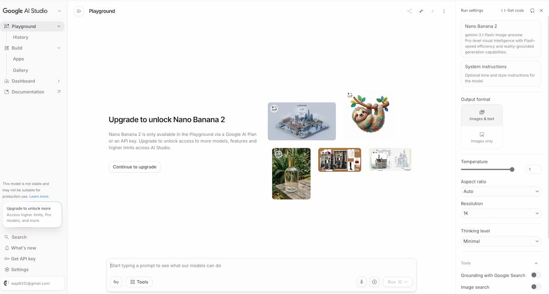This screenshot has width=549, height=294.
Task: Open the Aspect ratio Auto dropdown
Action: [501, 192]
